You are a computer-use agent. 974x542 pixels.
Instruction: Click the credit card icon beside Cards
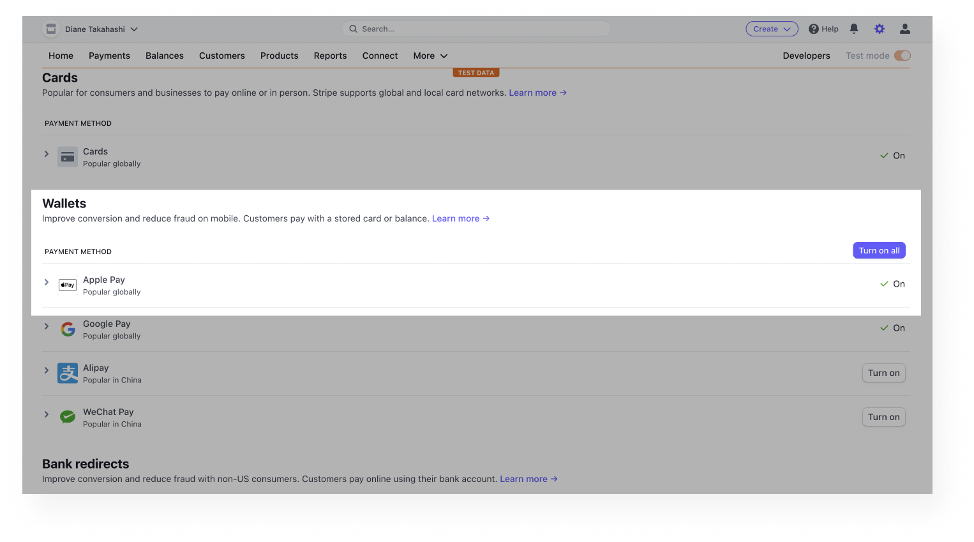[67, 156]
